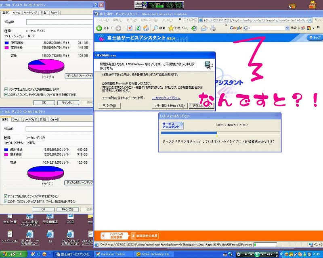
Task: Switch to クォータ tab in D: properties
Action: pos(55,120)
